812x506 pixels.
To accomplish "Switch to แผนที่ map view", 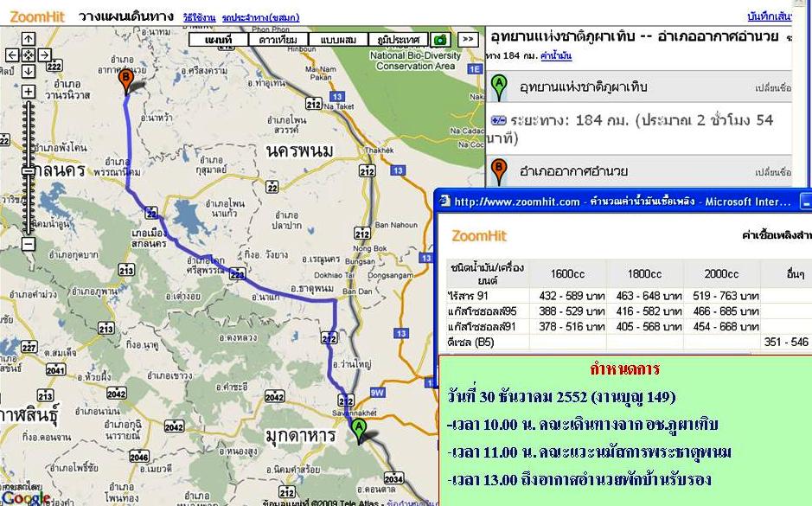I will [x=218, y=40].
